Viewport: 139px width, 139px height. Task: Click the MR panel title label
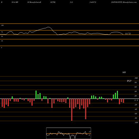pyautogui.click(x=124, y=72)
